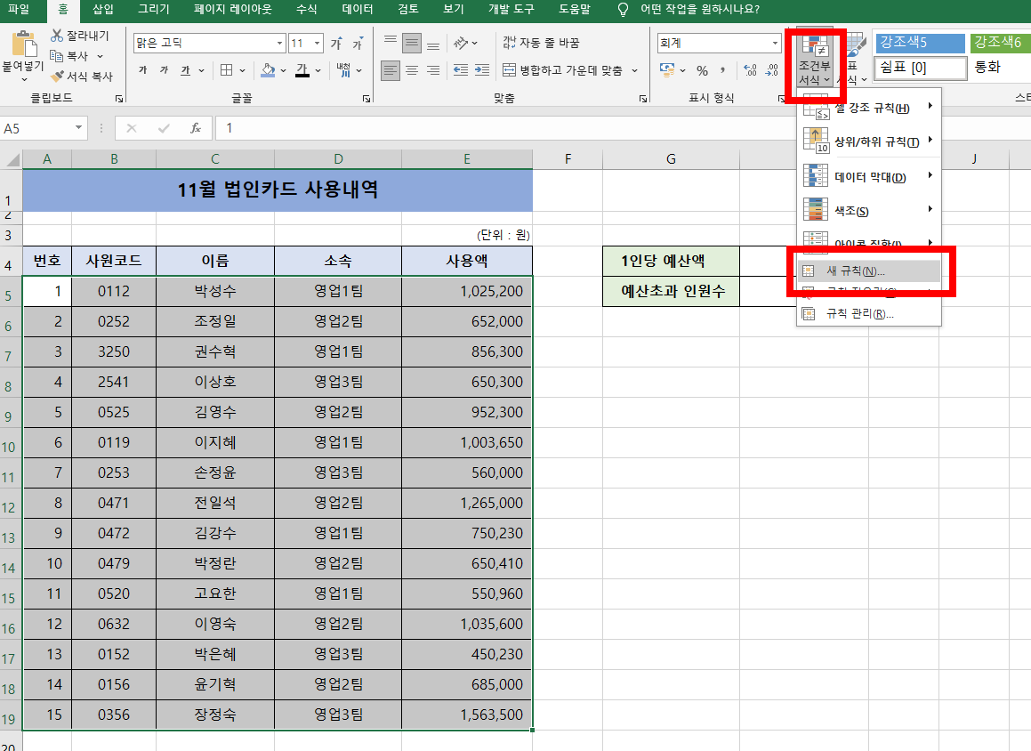Open the font color dropdown arrow
This screenshot has height=751, width=1031.
pos(318,70)
